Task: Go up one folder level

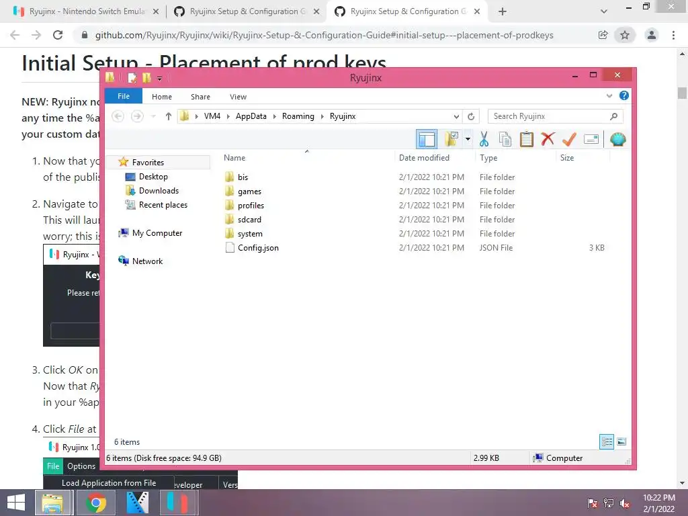Action: click(168, 116)
